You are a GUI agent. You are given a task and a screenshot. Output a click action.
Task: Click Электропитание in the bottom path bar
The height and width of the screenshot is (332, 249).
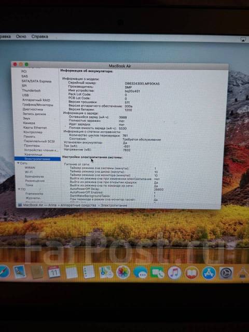(114, 205)
